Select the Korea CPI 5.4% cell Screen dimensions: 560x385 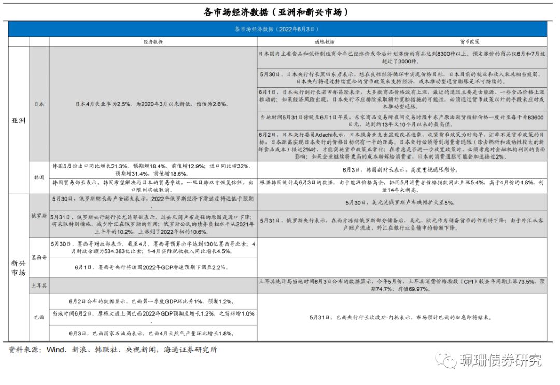pyautogui.click(x=402, y=186)
